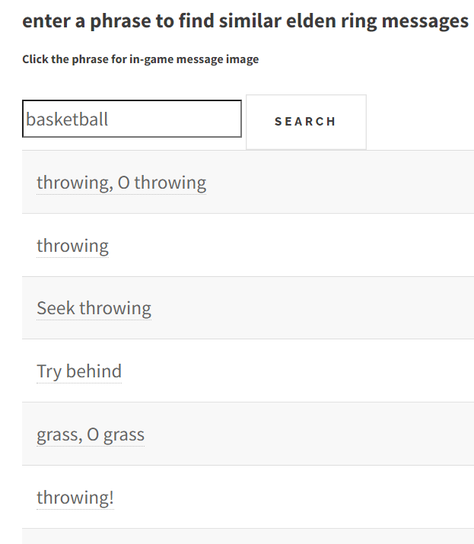Screen dimensions: 474x544
Task: Click the letter "O" in "throwing, O throwing"
Action: [124, 183]
